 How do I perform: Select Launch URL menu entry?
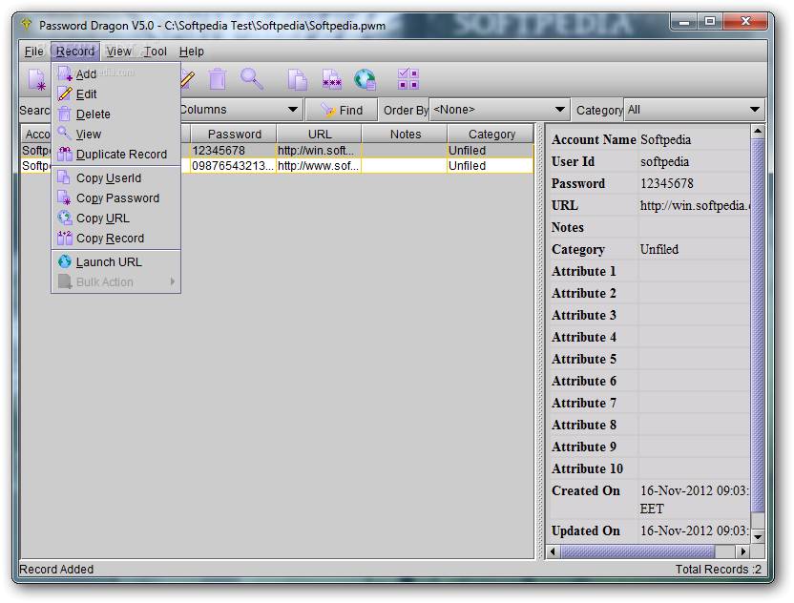[116, 262]
